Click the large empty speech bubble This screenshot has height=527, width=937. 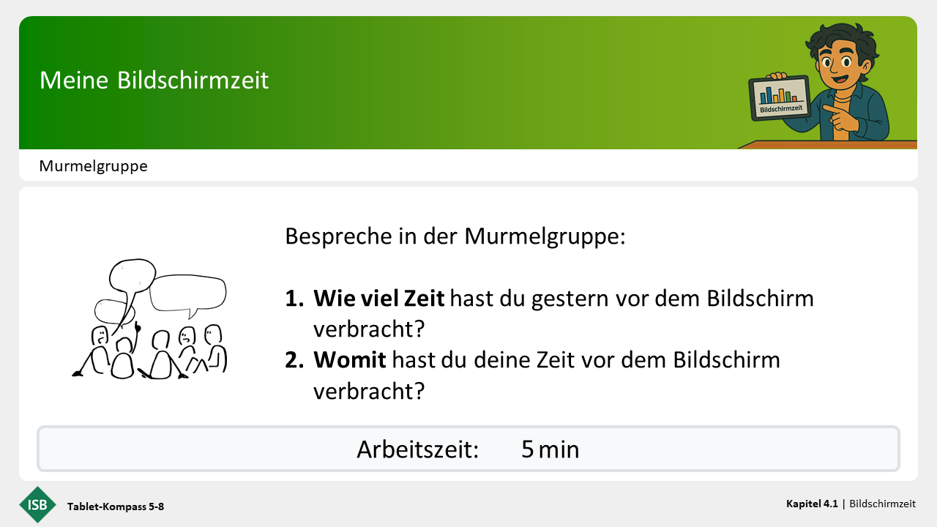[188, 293]
